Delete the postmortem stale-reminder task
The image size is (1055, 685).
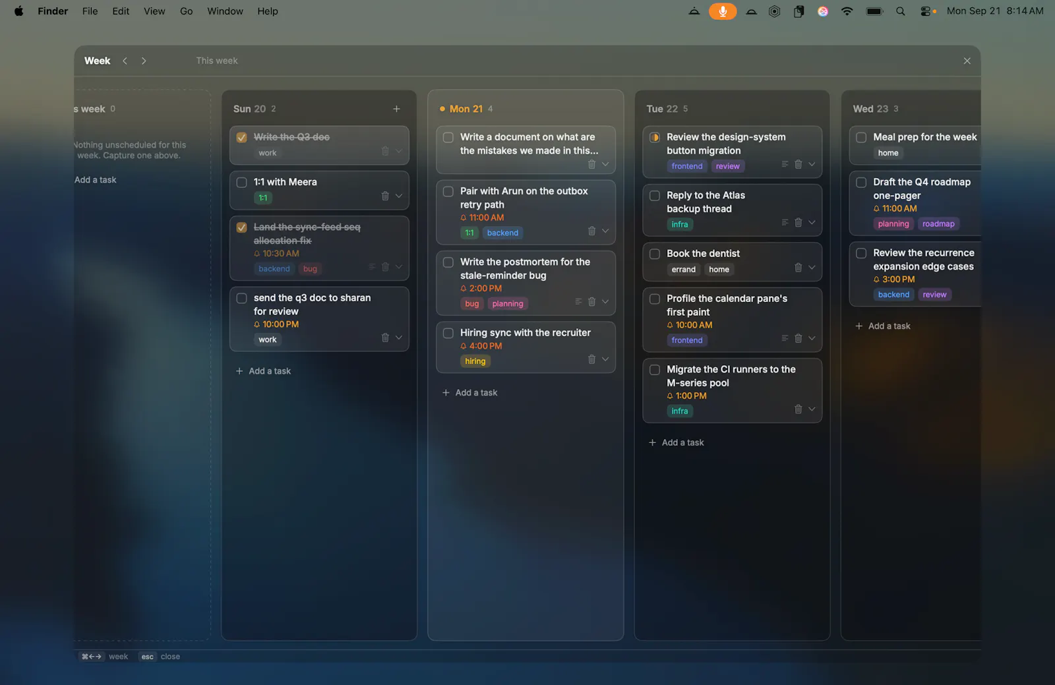tap(591, 301)
